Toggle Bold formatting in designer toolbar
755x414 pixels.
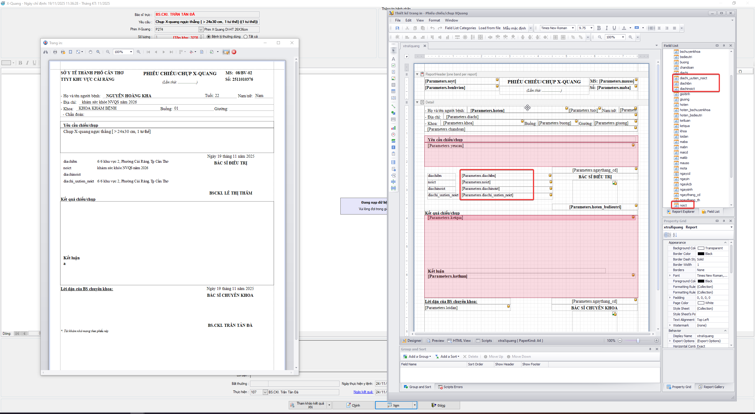(x=599, y=28)
